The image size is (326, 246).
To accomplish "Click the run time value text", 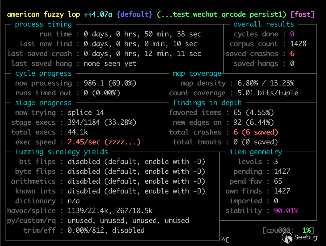I will pyautogui.click(x=142, y=34).
